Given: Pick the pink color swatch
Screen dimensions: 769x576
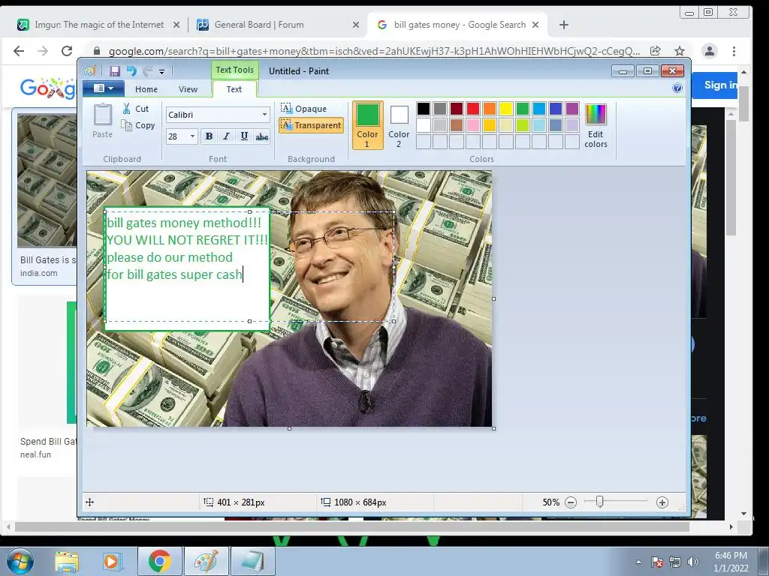Looking at the screenshot, I should coord(473,125).
